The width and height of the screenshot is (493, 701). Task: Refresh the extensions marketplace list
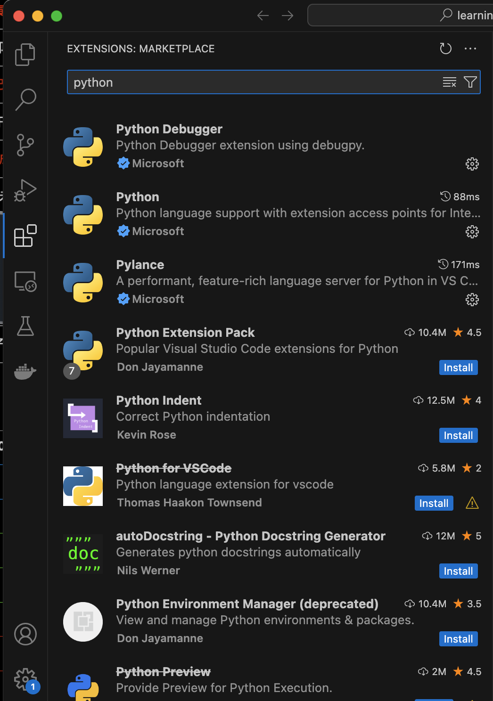click(445, 49)
